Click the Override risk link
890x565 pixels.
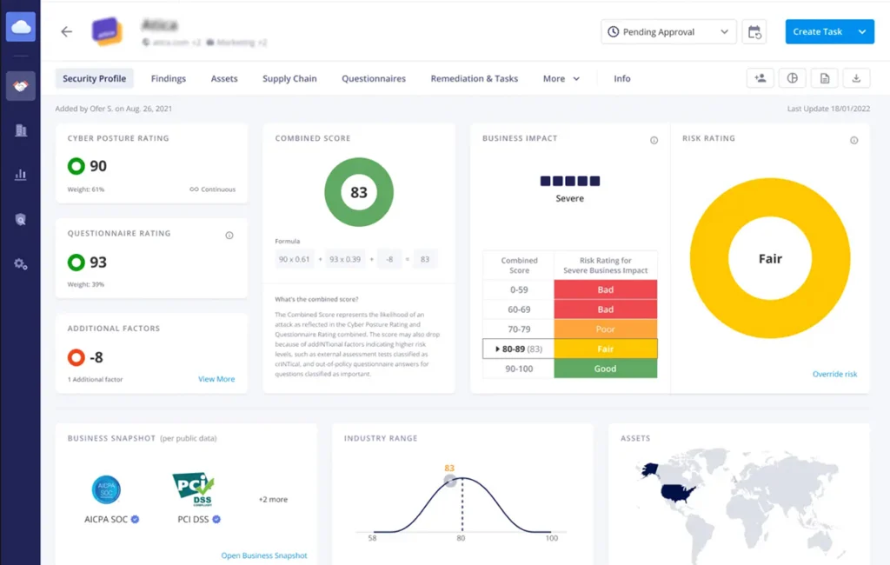(836, 374)
